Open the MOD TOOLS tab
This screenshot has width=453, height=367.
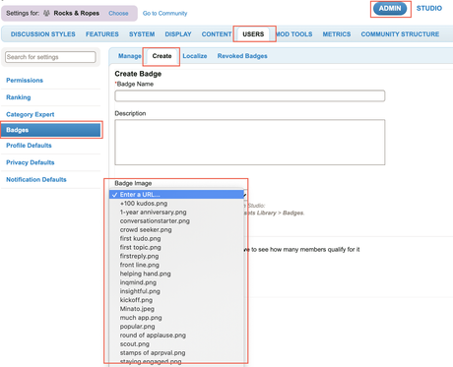point(294,34)
